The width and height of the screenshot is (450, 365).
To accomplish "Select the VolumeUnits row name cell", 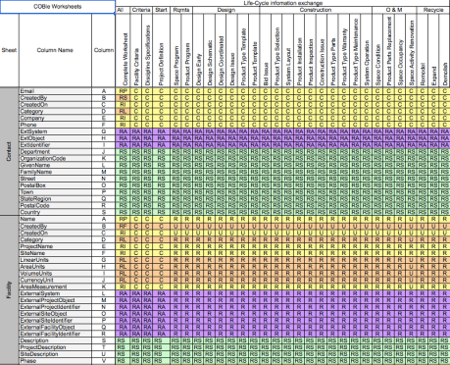I will pyautogui.click(x=55, y=273).
